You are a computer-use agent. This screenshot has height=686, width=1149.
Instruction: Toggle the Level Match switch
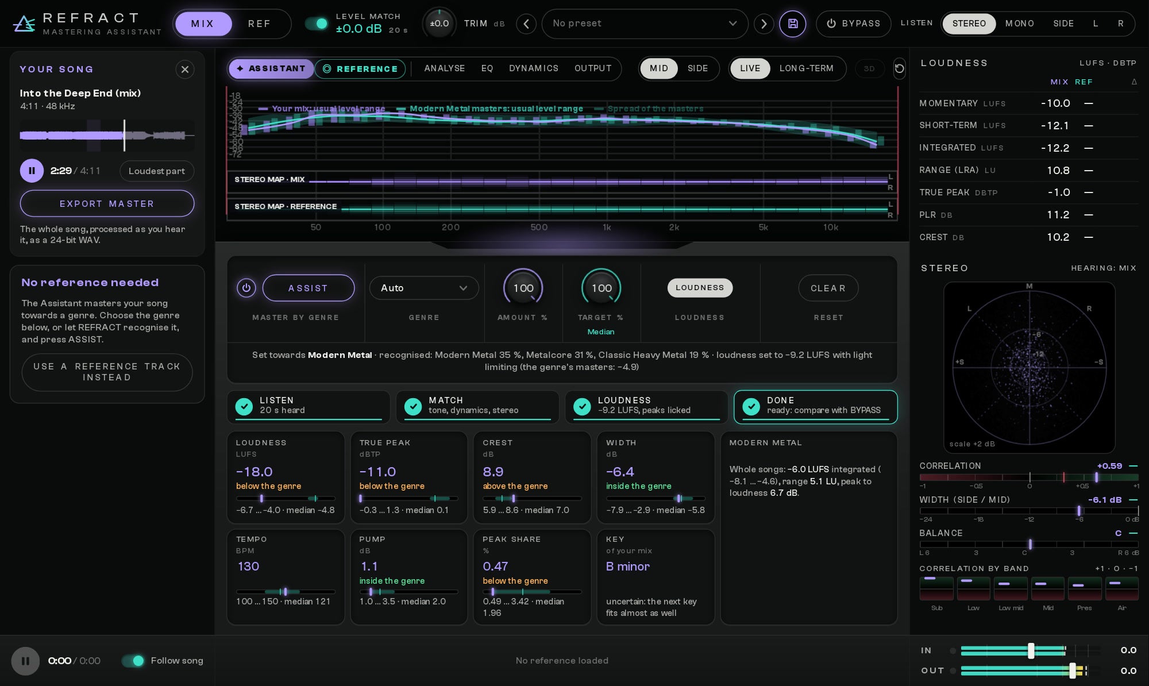pos(317,24)
